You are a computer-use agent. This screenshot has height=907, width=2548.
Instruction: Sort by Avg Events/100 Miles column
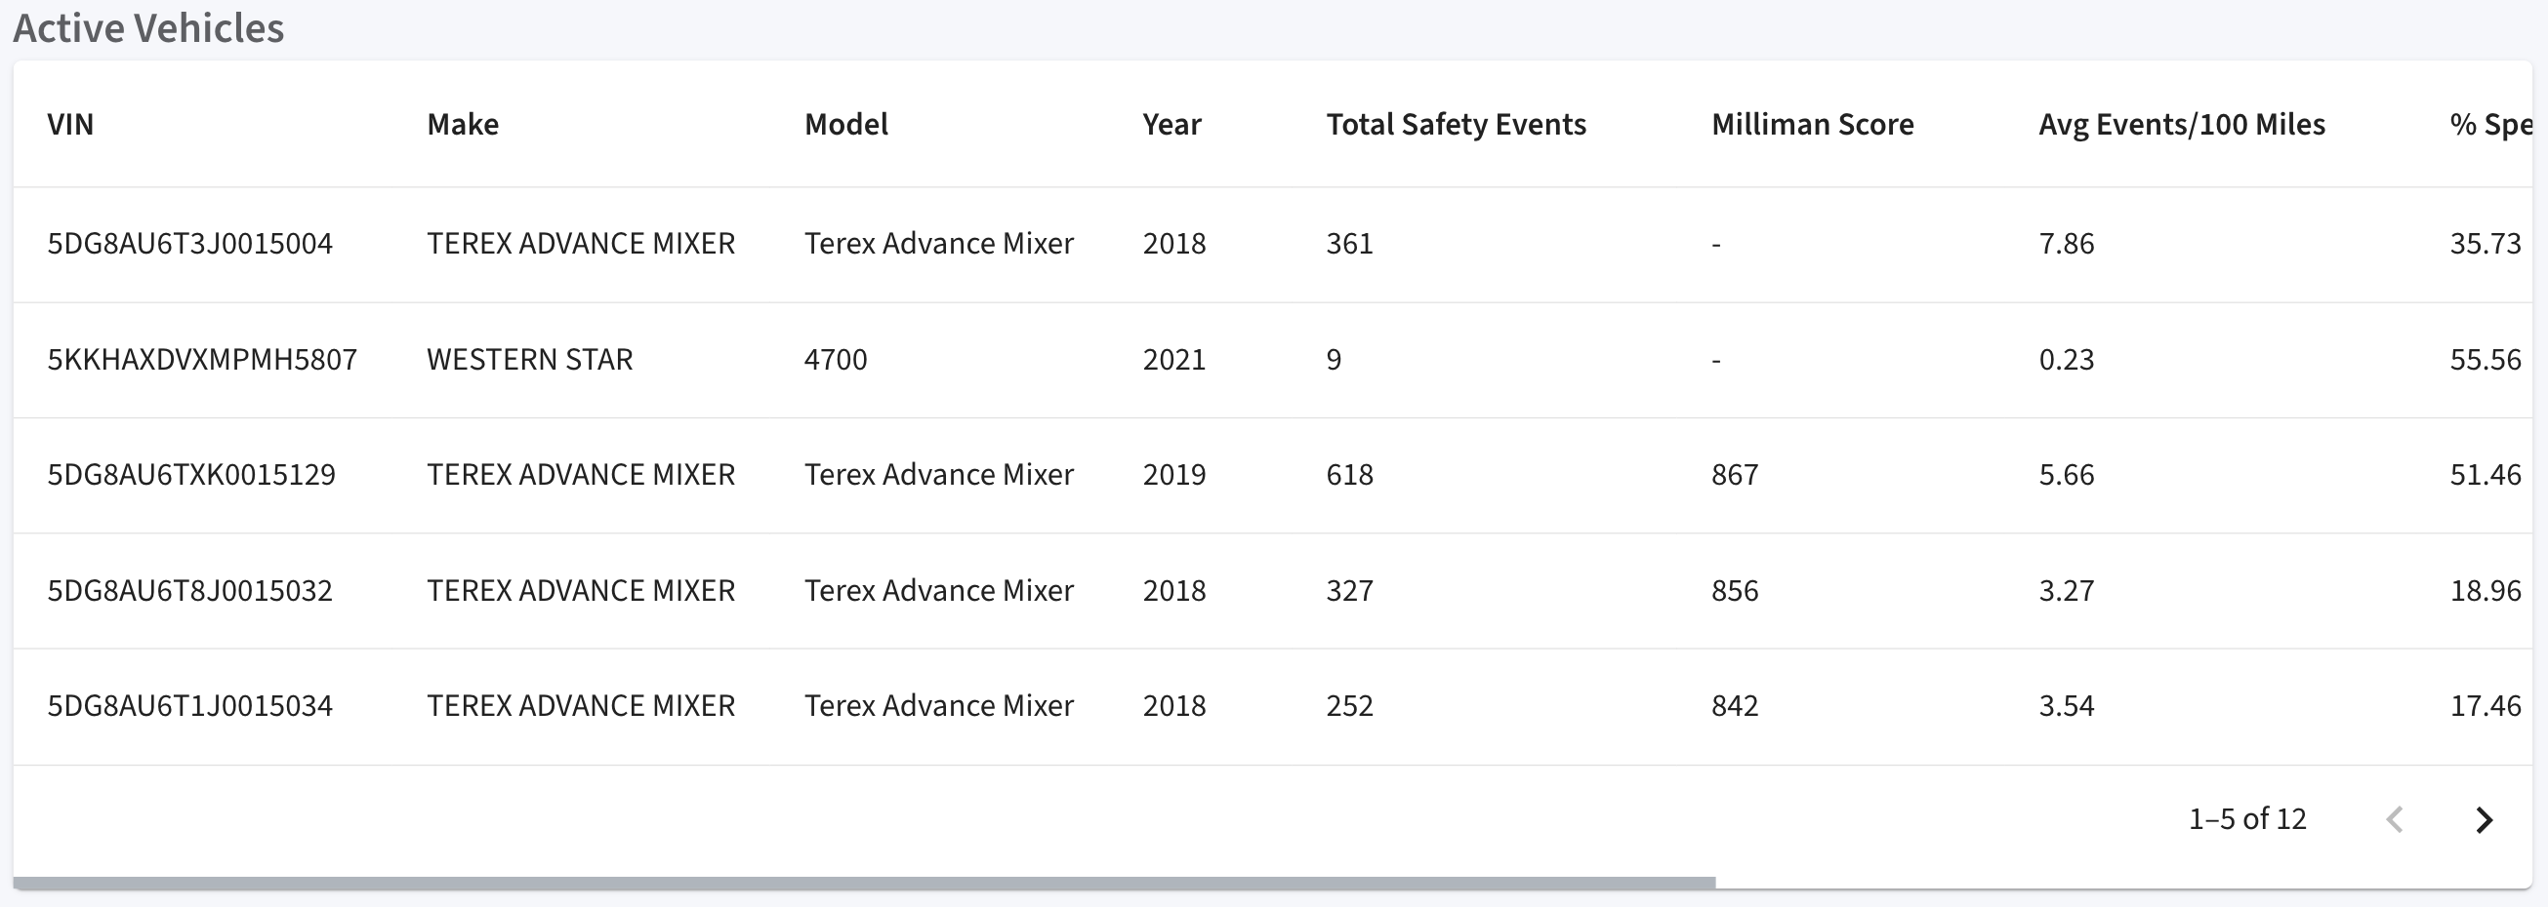tap(2181, 125)
